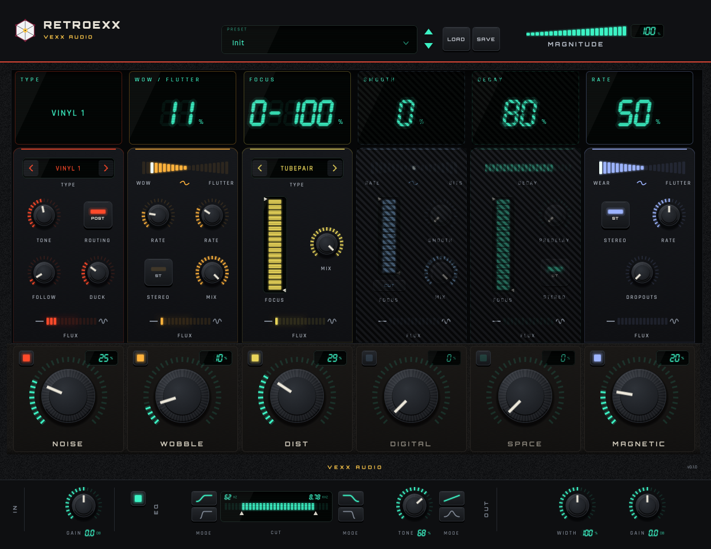Toggle the ST stereo button in the Wear/Flutter panel
The image size is (711, 549).
615,215
